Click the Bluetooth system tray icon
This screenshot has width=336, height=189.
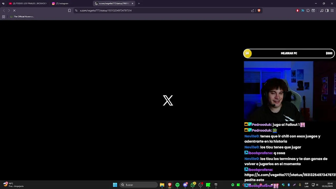coord(289,185)
